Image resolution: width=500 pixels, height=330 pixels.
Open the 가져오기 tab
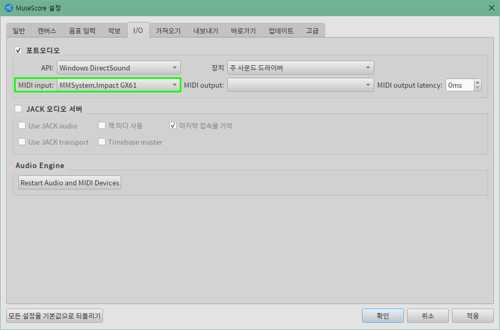168,31
